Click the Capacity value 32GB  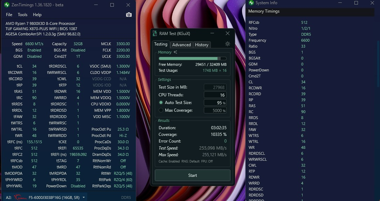pyautogui.click(x=78, y=44)
